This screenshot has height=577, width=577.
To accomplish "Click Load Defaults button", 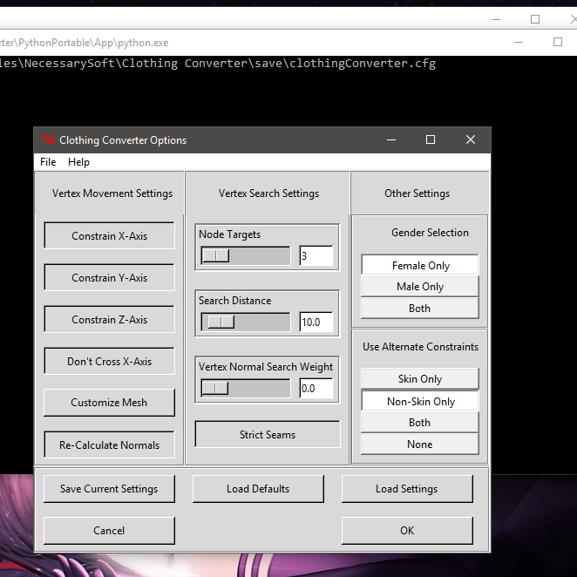I will coord(257,489).
